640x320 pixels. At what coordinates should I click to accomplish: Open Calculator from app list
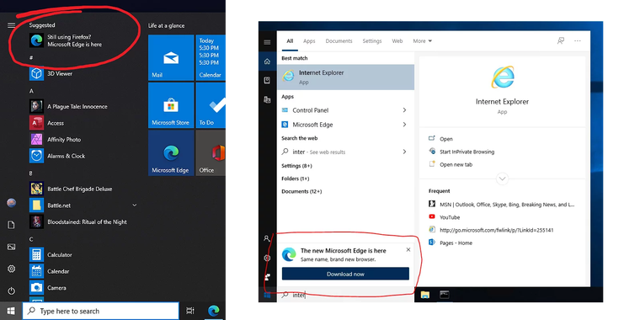[51, 254]
